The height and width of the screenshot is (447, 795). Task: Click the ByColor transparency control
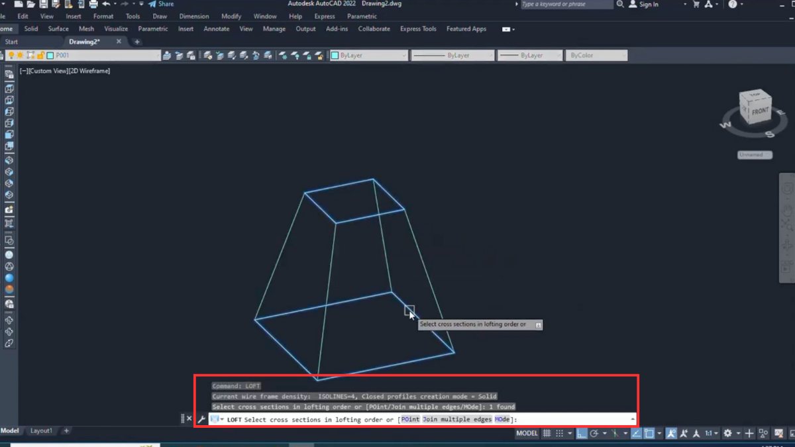point(595,55)
